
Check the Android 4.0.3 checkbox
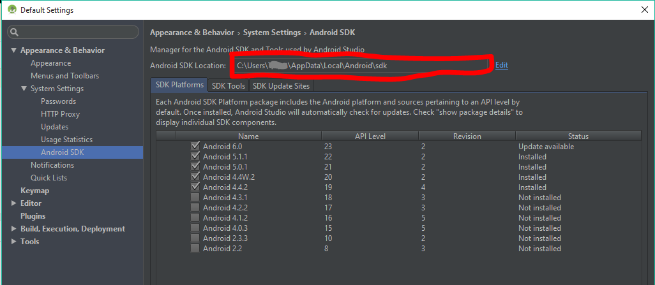tap(195, 228)
